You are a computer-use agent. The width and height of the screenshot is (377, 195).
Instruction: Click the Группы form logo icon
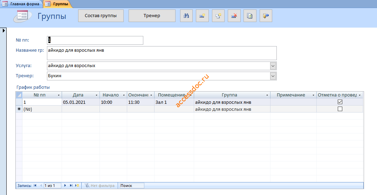23,16
